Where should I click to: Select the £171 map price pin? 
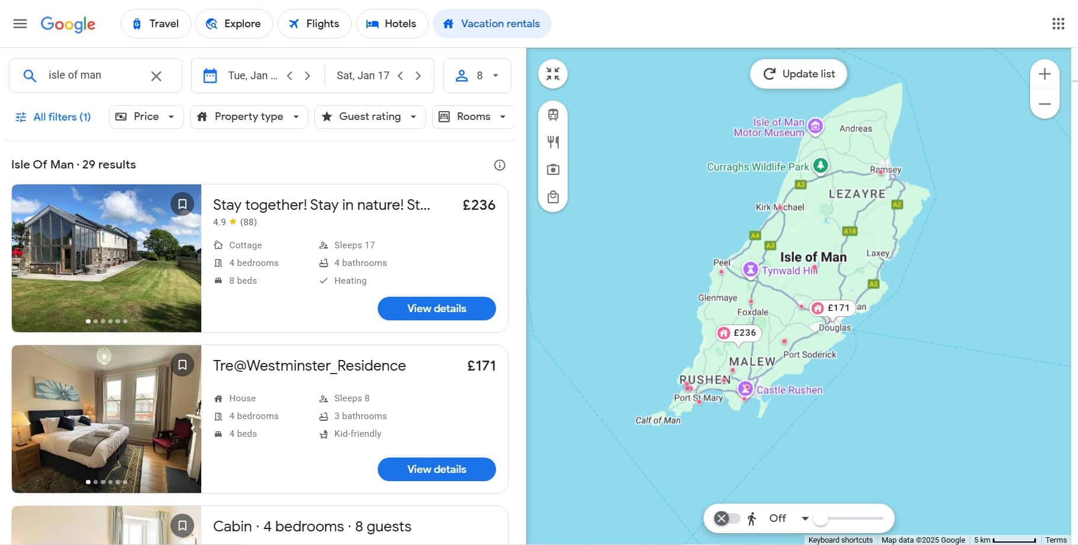[832, 308]
